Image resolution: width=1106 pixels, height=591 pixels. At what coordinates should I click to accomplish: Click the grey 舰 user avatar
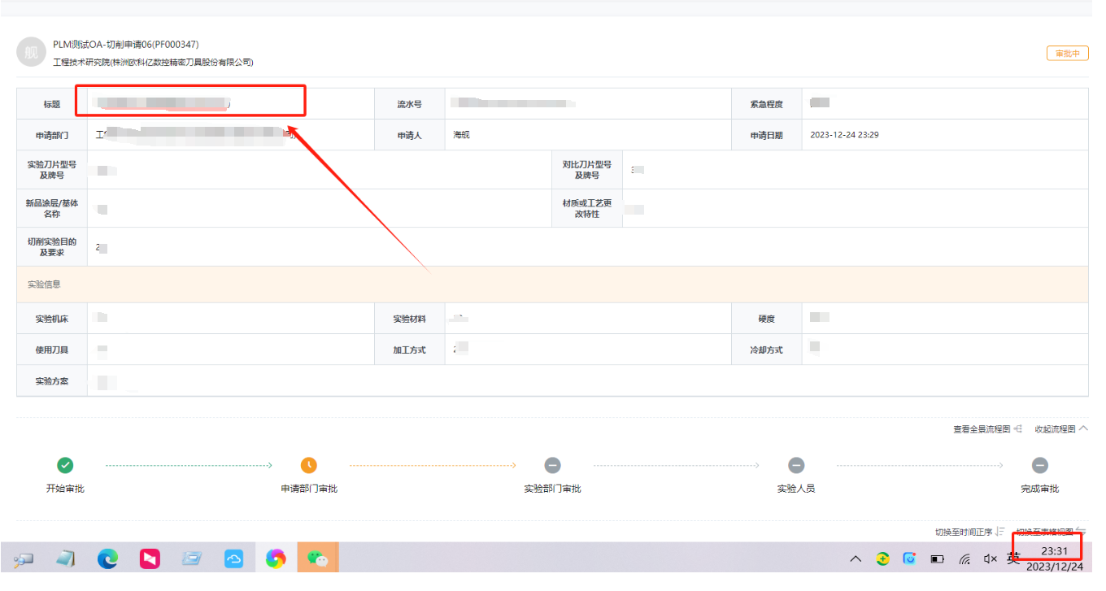[31, 52]
